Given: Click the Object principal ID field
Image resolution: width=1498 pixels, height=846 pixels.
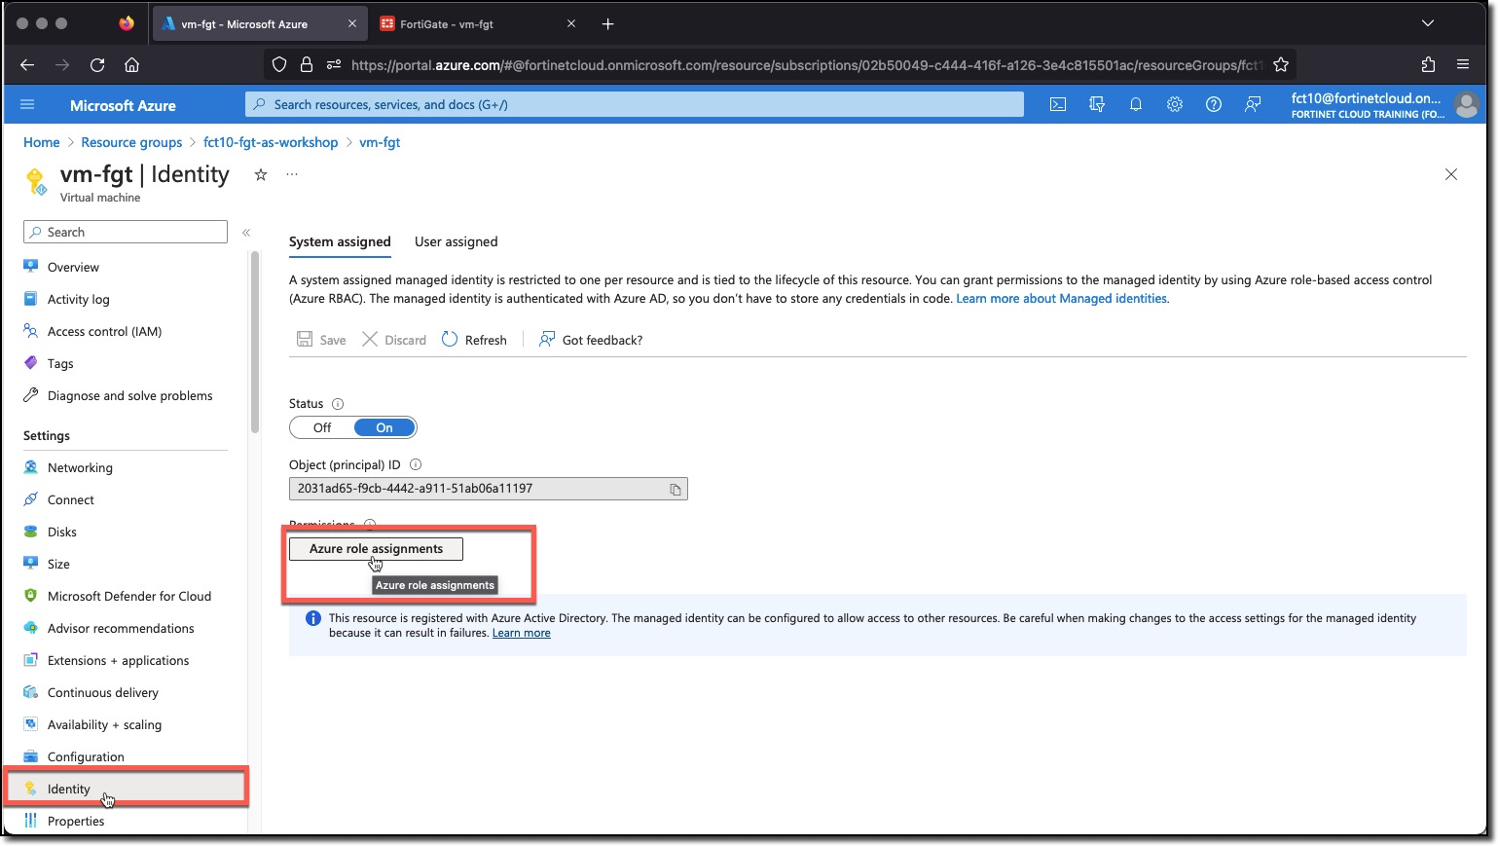Looking at the screenshot, I should (489, 489).
